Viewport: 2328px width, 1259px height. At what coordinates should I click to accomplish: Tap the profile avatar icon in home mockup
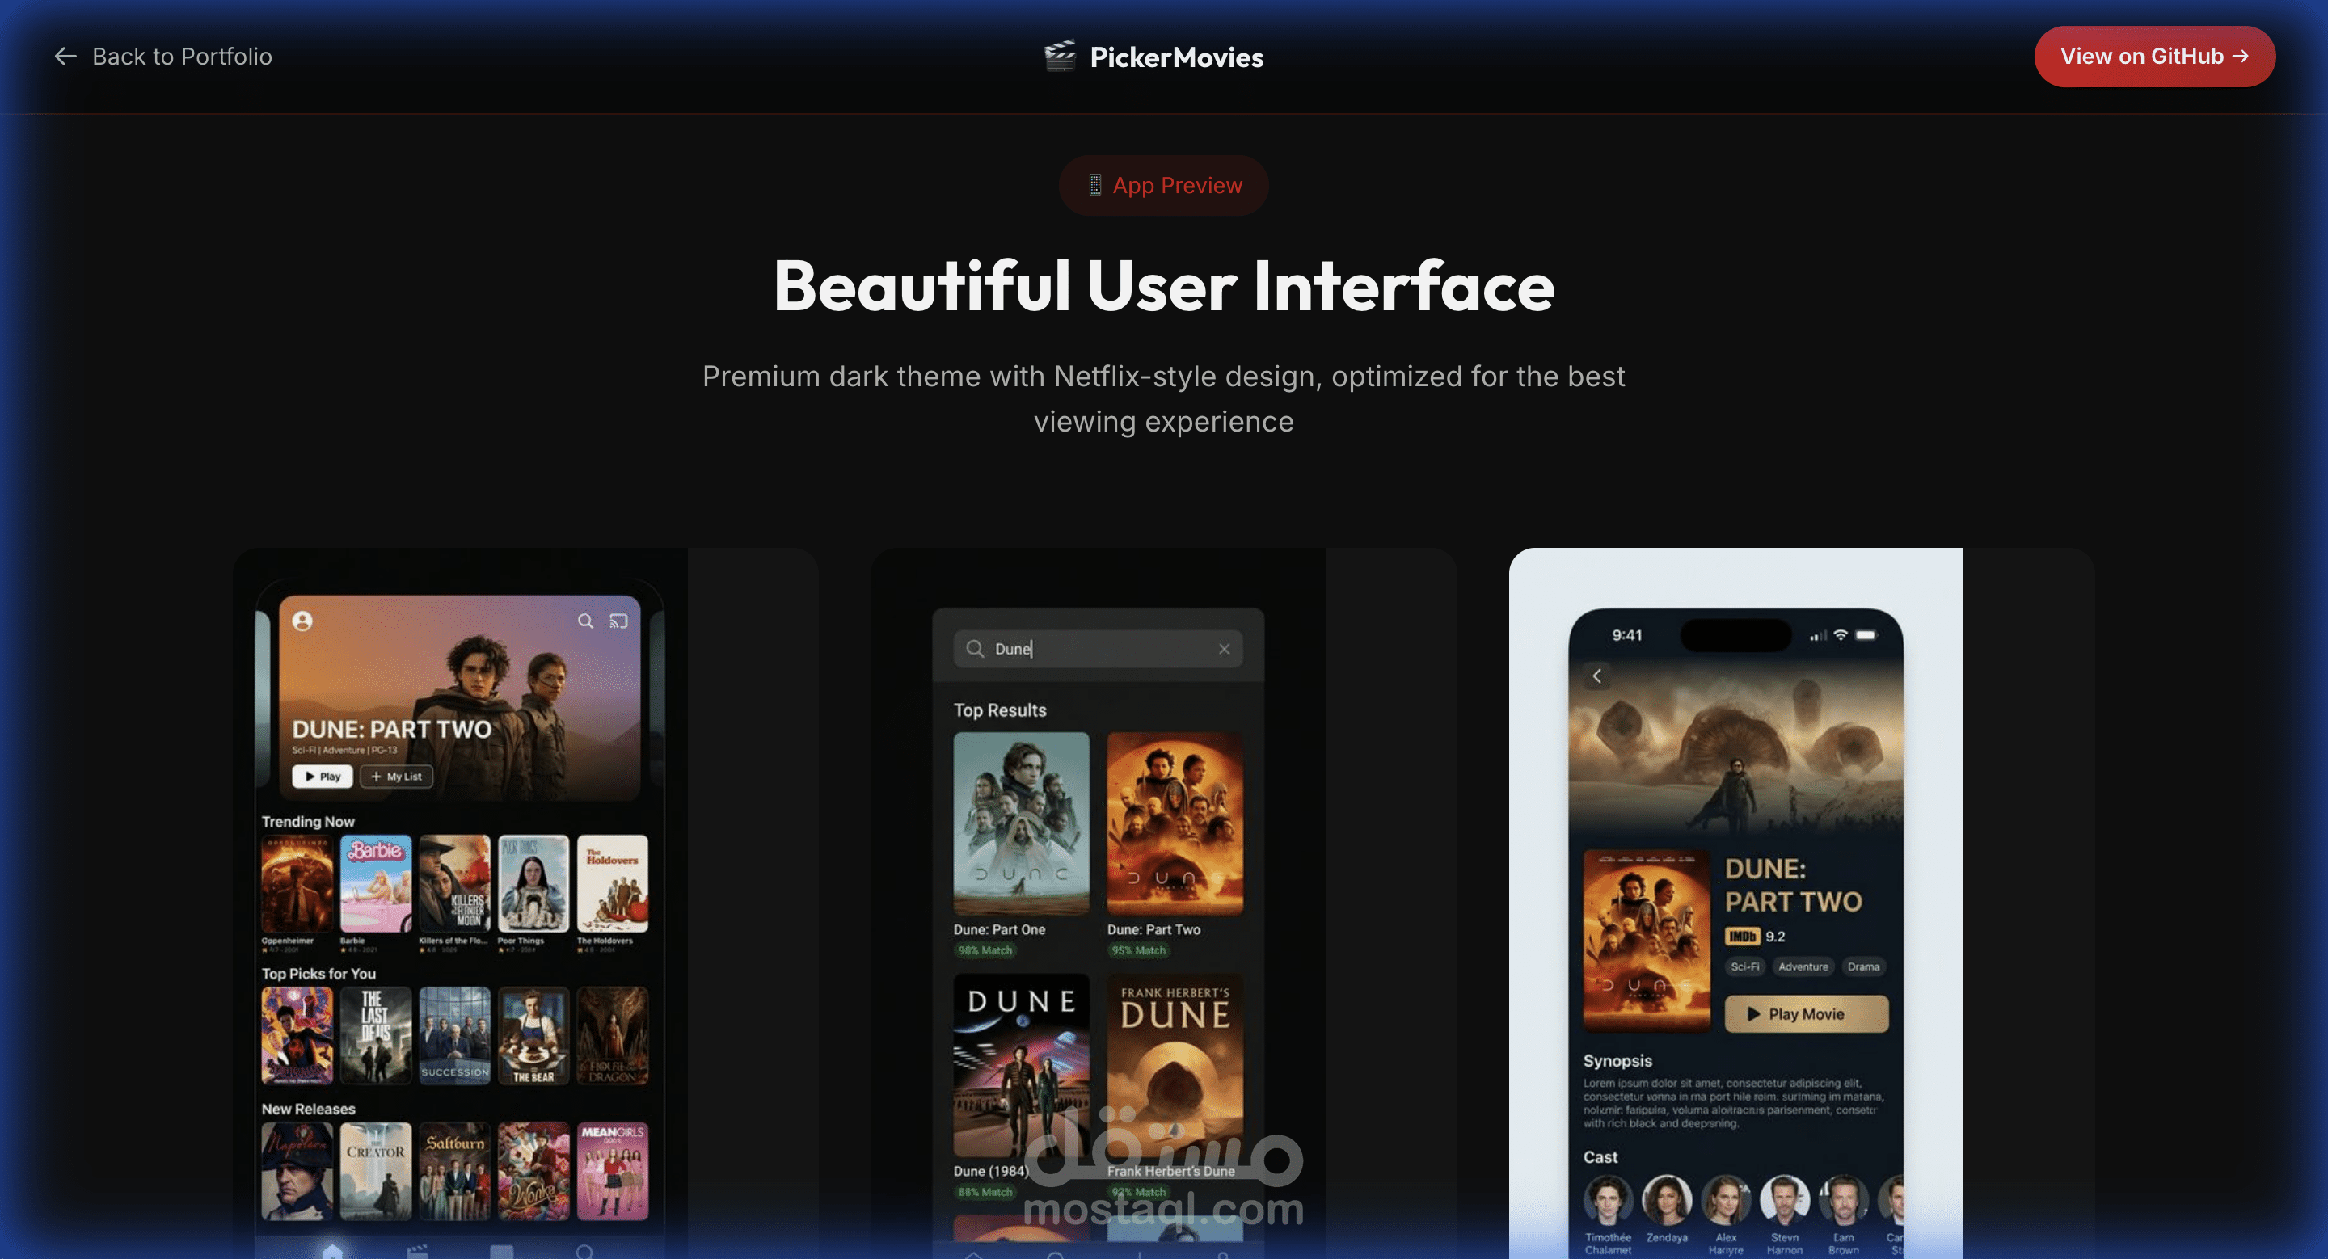pos(303,621)
